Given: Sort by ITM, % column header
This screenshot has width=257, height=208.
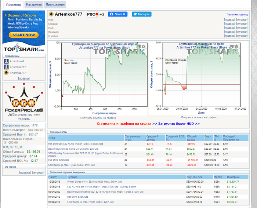Looking at the screenshot, I should [218, 138].
